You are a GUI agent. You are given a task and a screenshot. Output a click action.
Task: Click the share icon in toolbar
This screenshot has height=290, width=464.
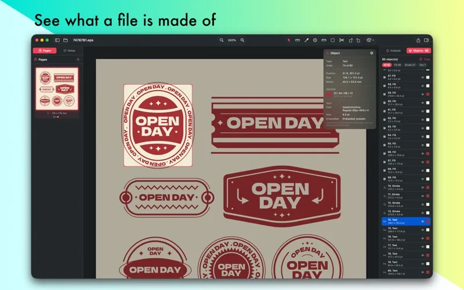[x=418, y=40]
